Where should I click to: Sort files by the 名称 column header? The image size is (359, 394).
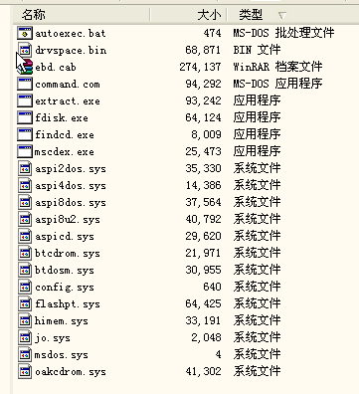click(82, 15)
